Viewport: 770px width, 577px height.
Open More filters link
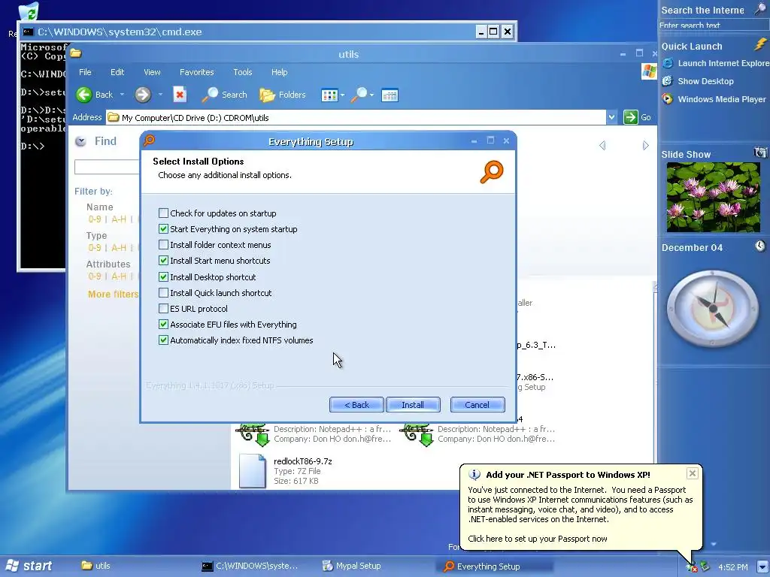[113, 294]
